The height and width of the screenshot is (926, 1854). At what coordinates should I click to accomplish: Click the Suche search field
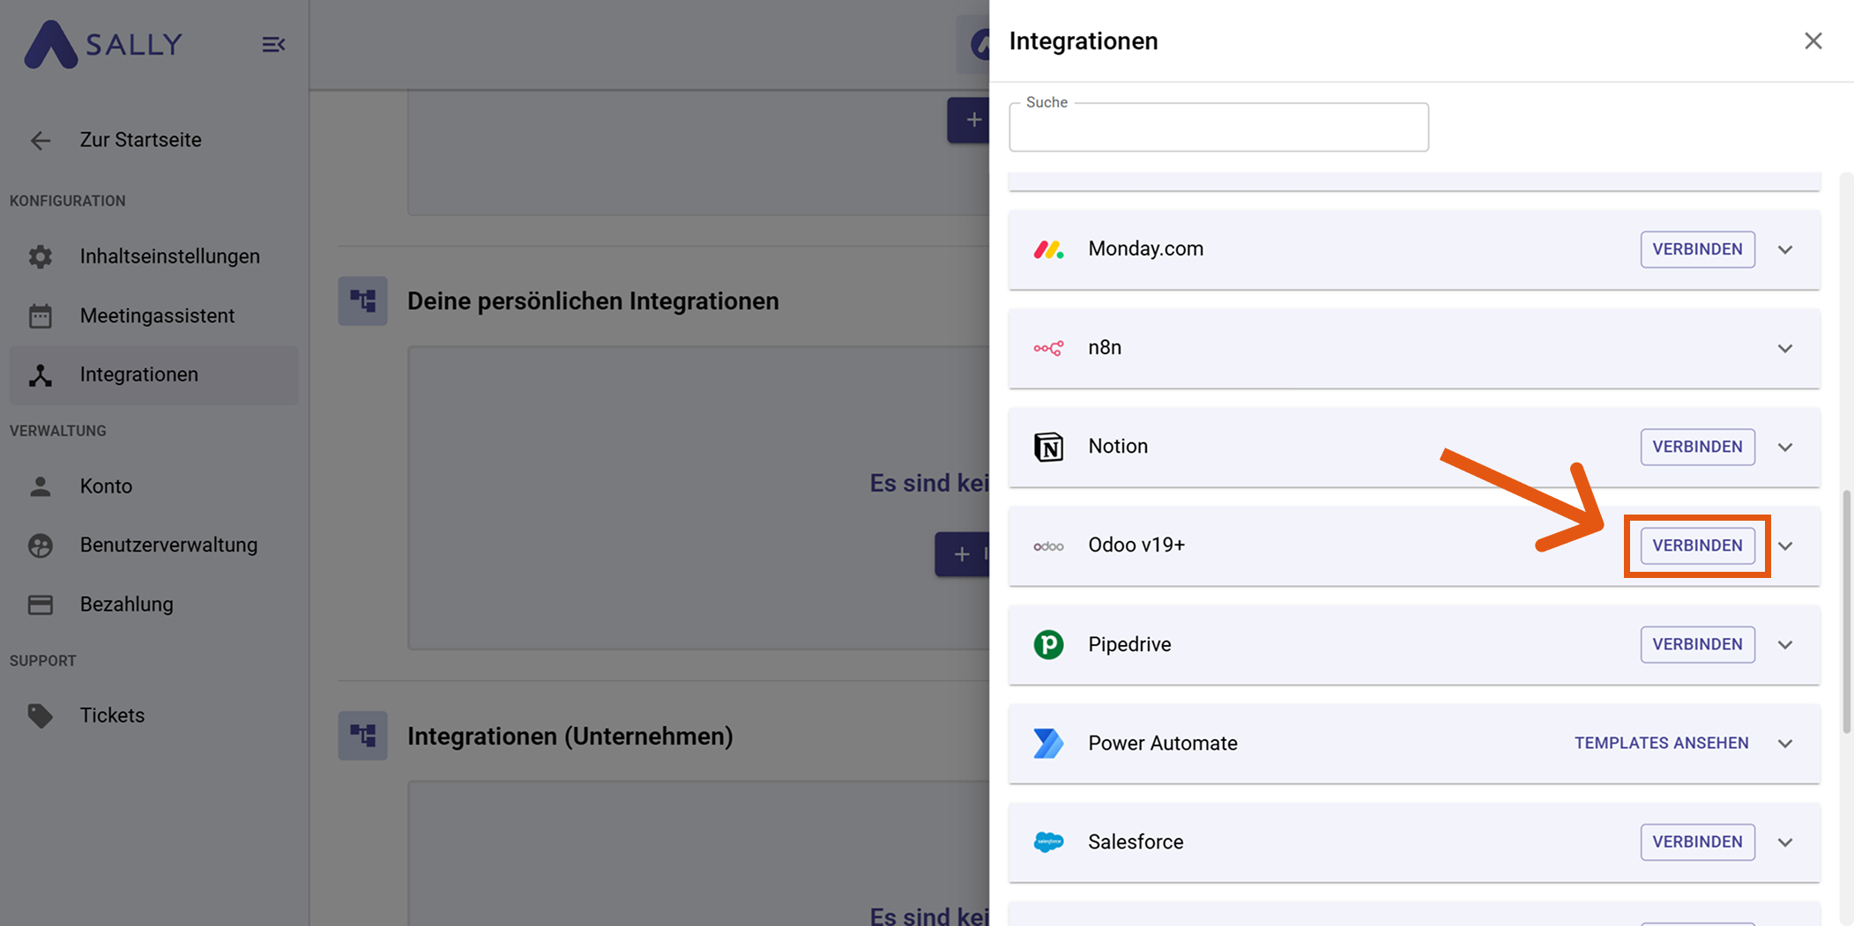[x=1217, y=128]
